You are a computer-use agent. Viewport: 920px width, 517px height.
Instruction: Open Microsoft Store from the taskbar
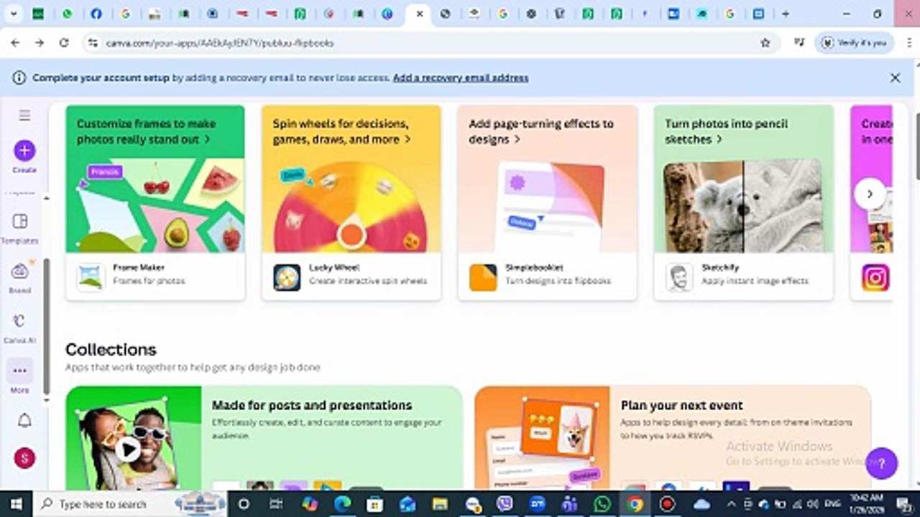374,504
